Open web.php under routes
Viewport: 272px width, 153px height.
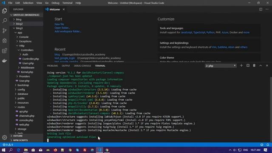point(24,125)
